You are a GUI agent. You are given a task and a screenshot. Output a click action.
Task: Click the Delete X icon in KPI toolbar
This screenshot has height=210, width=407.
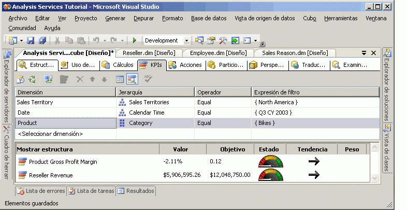[80, 79]
